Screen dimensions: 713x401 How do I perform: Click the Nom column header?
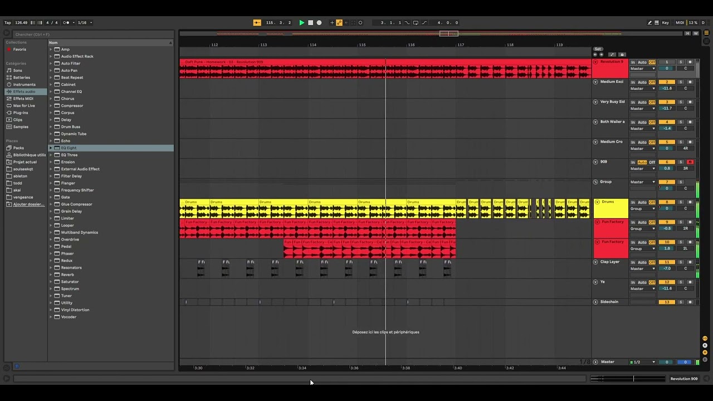[x=110, y=43]
